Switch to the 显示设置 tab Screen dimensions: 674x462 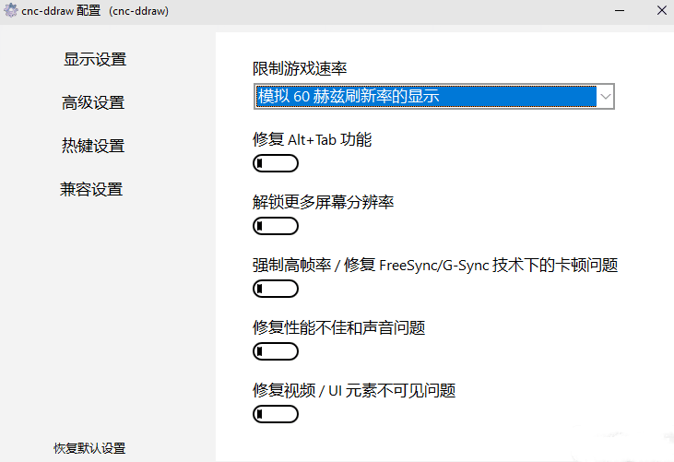[x=94, y=59]
